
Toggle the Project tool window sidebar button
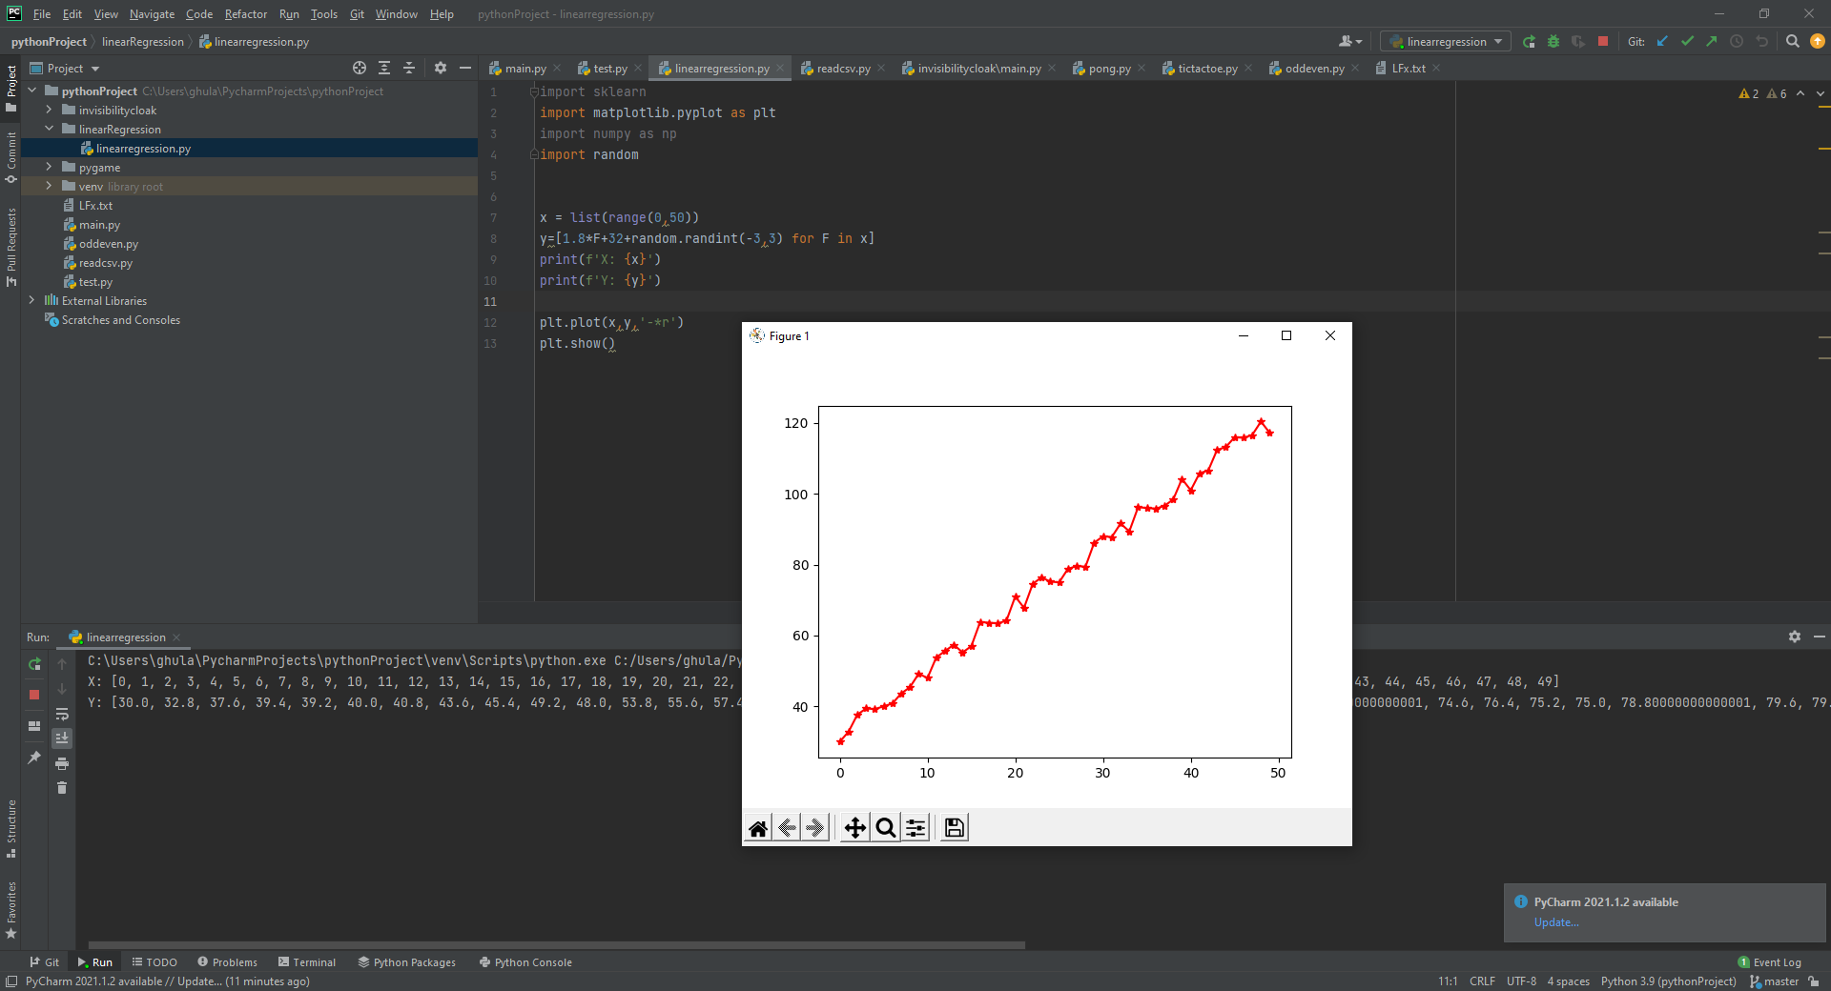pos(10,88)
